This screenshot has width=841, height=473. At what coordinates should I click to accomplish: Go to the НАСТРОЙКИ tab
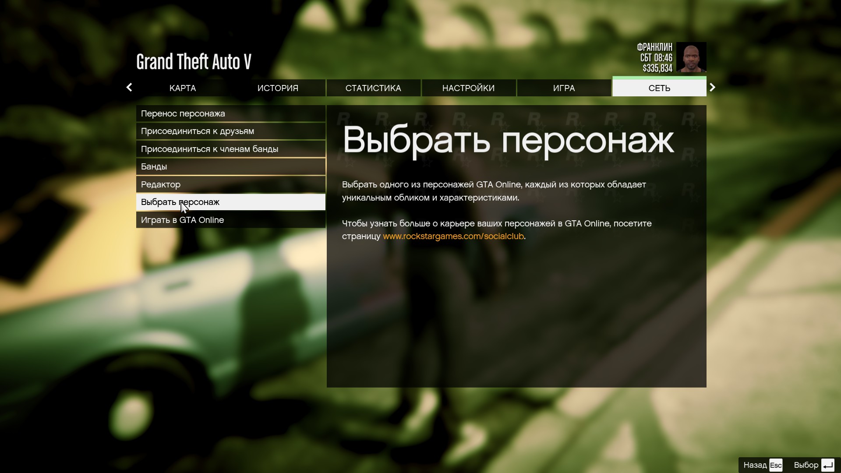468,88
